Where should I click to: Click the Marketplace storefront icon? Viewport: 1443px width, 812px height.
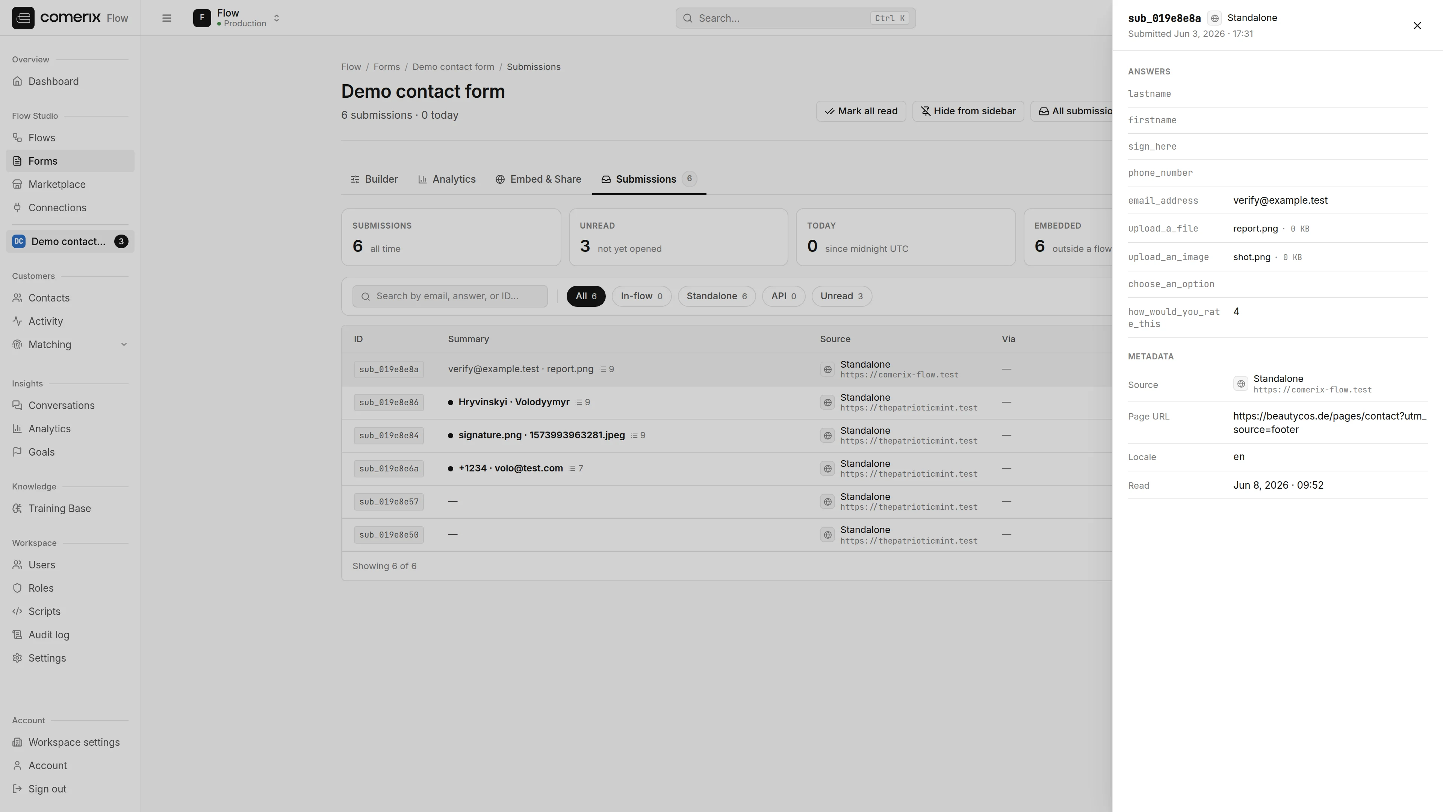click(17, 184)
